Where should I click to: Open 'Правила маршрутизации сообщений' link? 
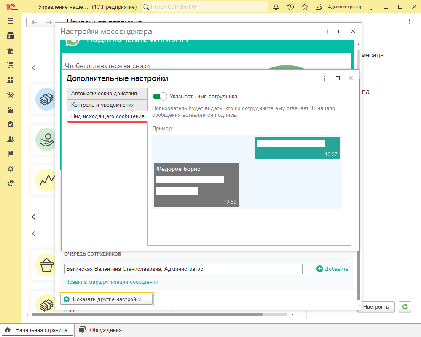pos(112,282)
